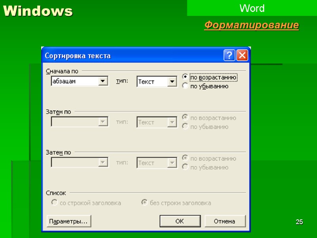Cancel with the Отмена button
The image size is (317, 238).
pos(225,221)
